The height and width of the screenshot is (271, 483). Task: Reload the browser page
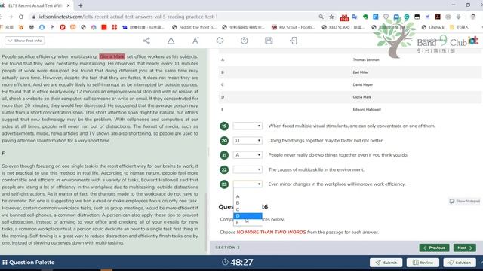click(x=21, y=17)
